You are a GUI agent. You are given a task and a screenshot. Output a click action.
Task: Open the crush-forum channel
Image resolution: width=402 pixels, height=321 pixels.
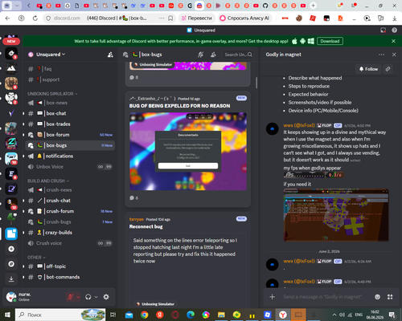tap(70, 211)
